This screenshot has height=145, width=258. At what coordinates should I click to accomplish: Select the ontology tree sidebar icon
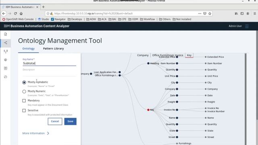[x=6, y=43]
